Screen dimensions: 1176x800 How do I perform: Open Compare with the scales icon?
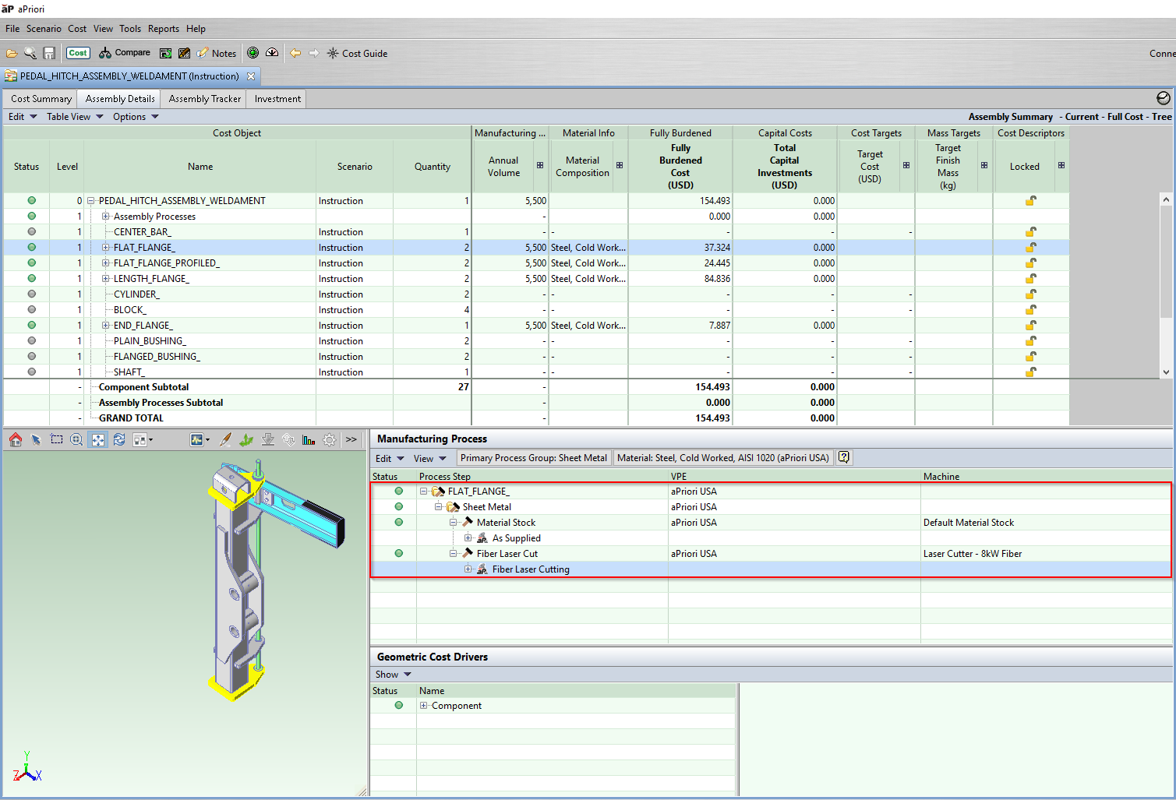(x=125, y=53)
